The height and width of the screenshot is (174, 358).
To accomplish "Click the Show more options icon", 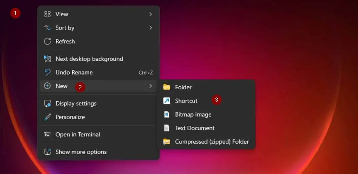I will (47, 152).
